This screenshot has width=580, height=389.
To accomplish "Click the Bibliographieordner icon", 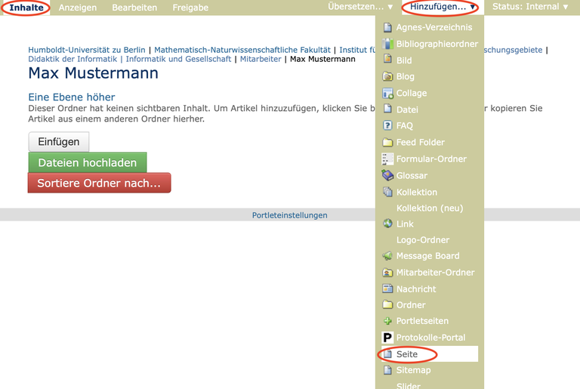I will pos(387,44).
